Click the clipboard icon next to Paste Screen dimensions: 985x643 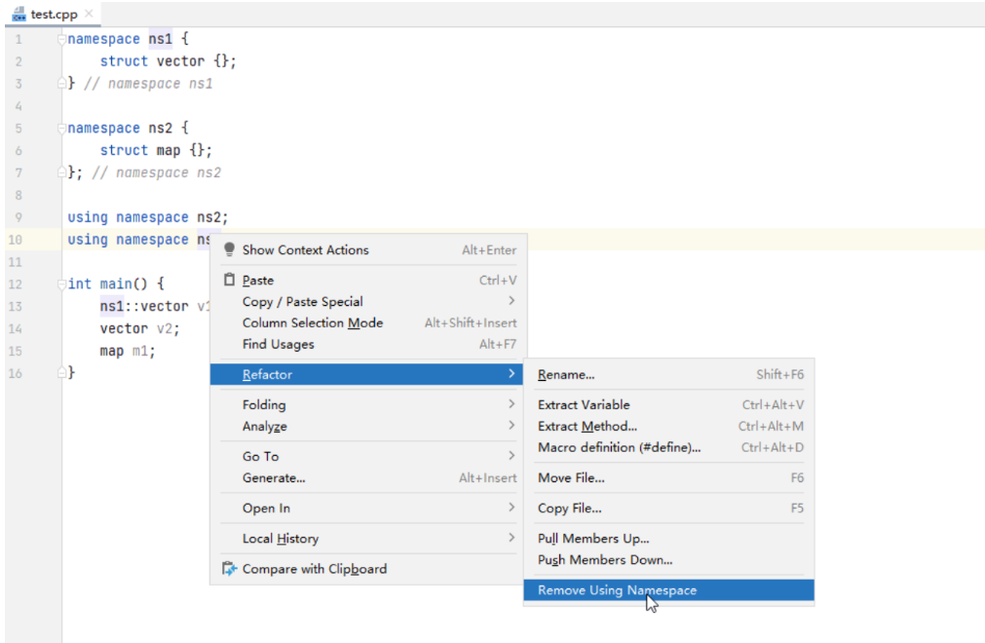(230, 281)
